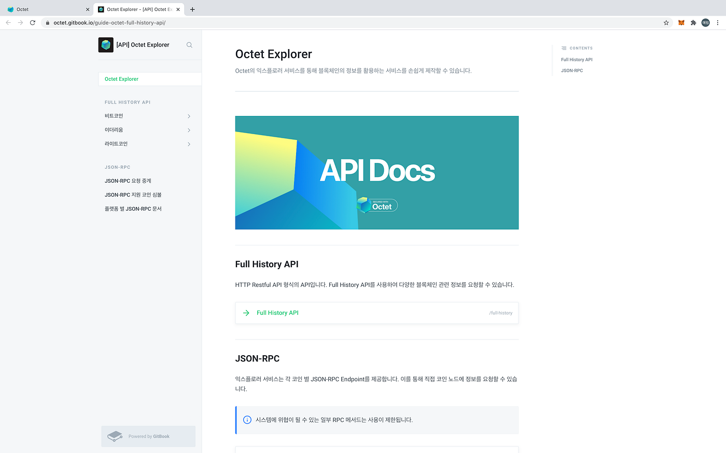Open a new browser tab

[192, 9]
